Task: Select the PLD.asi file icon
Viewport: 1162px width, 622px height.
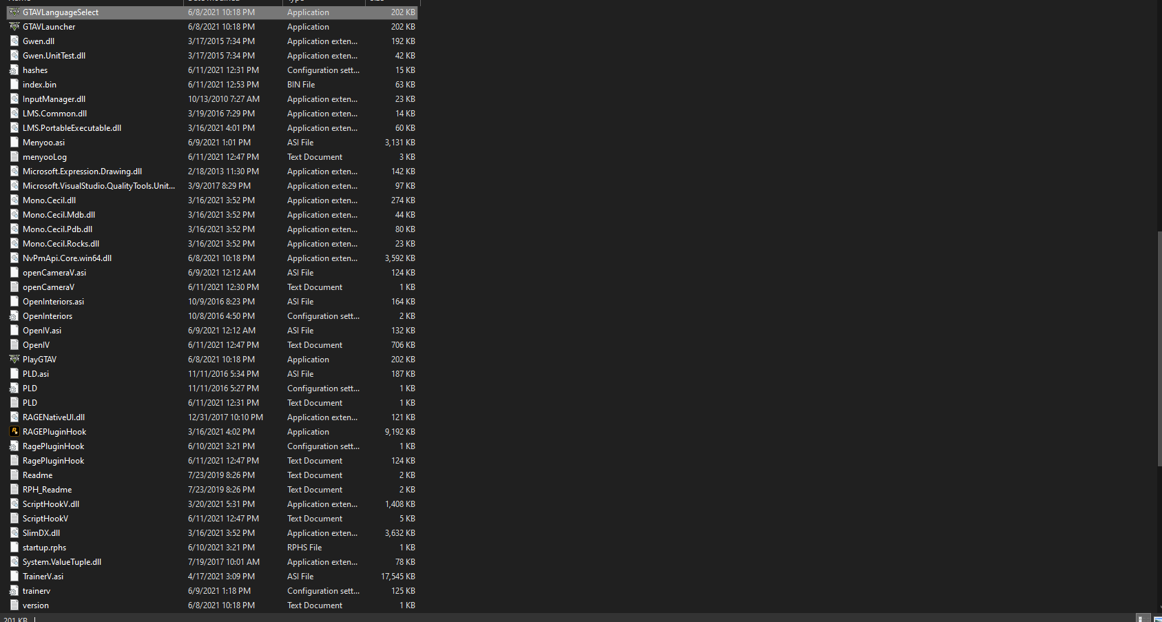Action: 14,374
